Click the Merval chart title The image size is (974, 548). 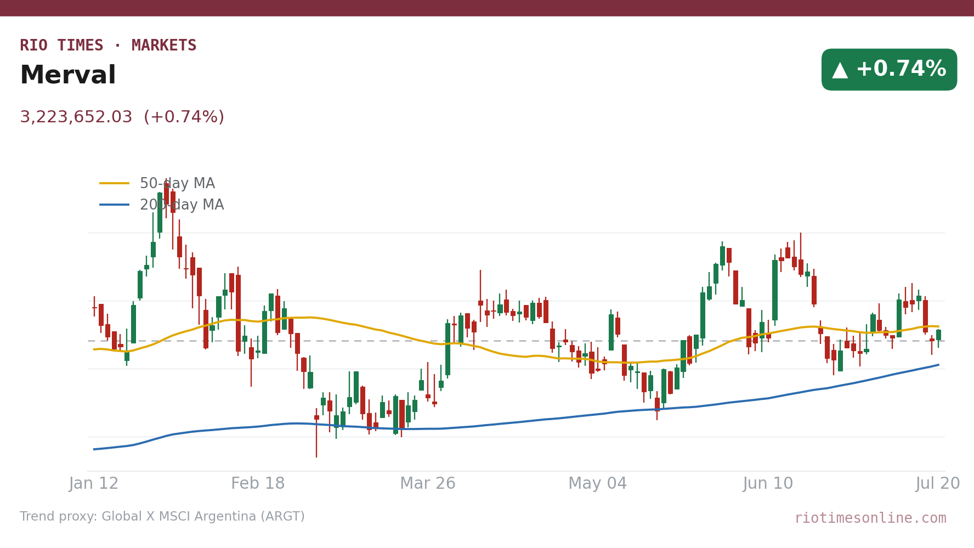[x=68, y=76]
